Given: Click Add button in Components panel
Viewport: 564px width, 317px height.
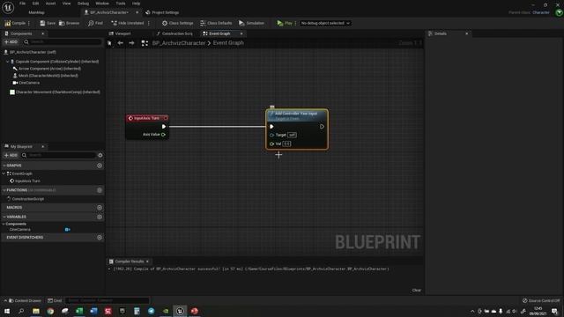Looking at the screenshot, I should 11,42.
